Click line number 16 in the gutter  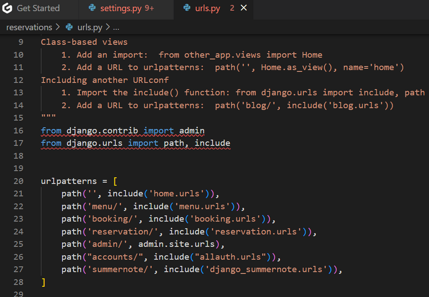point(18,130)
